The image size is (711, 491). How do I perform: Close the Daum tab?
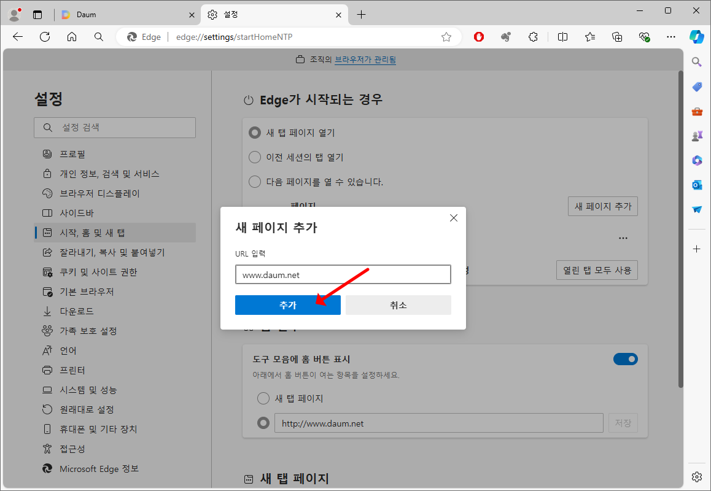tap(192, 15)
